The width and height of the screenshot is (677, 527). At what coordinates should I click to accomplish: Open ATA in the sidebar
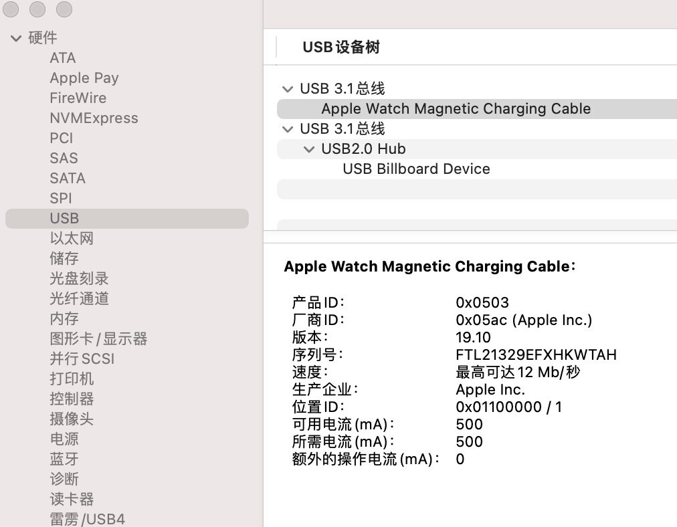[63, 58]
